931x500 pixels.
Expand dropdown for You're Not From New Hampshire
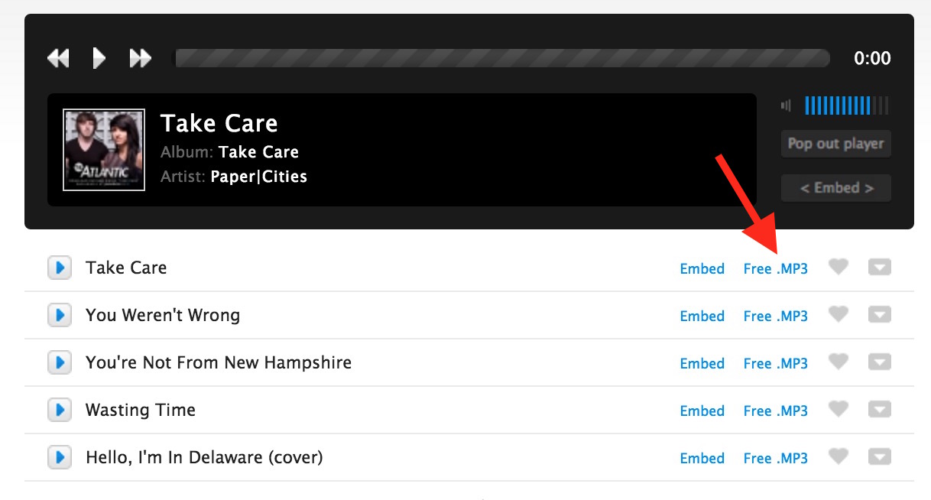(880, 362)
